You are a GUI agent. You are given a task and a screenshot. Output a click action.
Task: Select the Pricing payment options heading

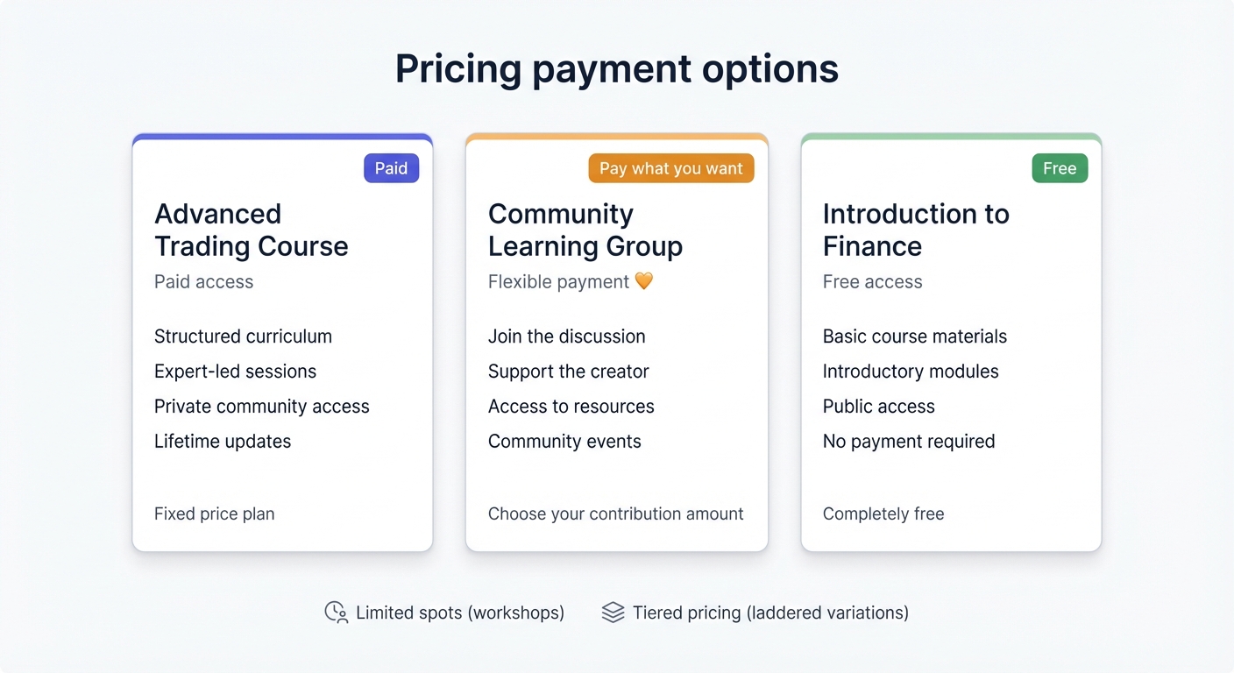pos(616,68)
